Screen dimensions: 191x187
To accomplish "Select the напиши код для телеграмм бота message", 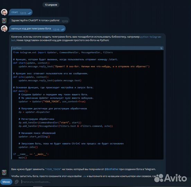I will pyautogui.click(x=37, y=29).
